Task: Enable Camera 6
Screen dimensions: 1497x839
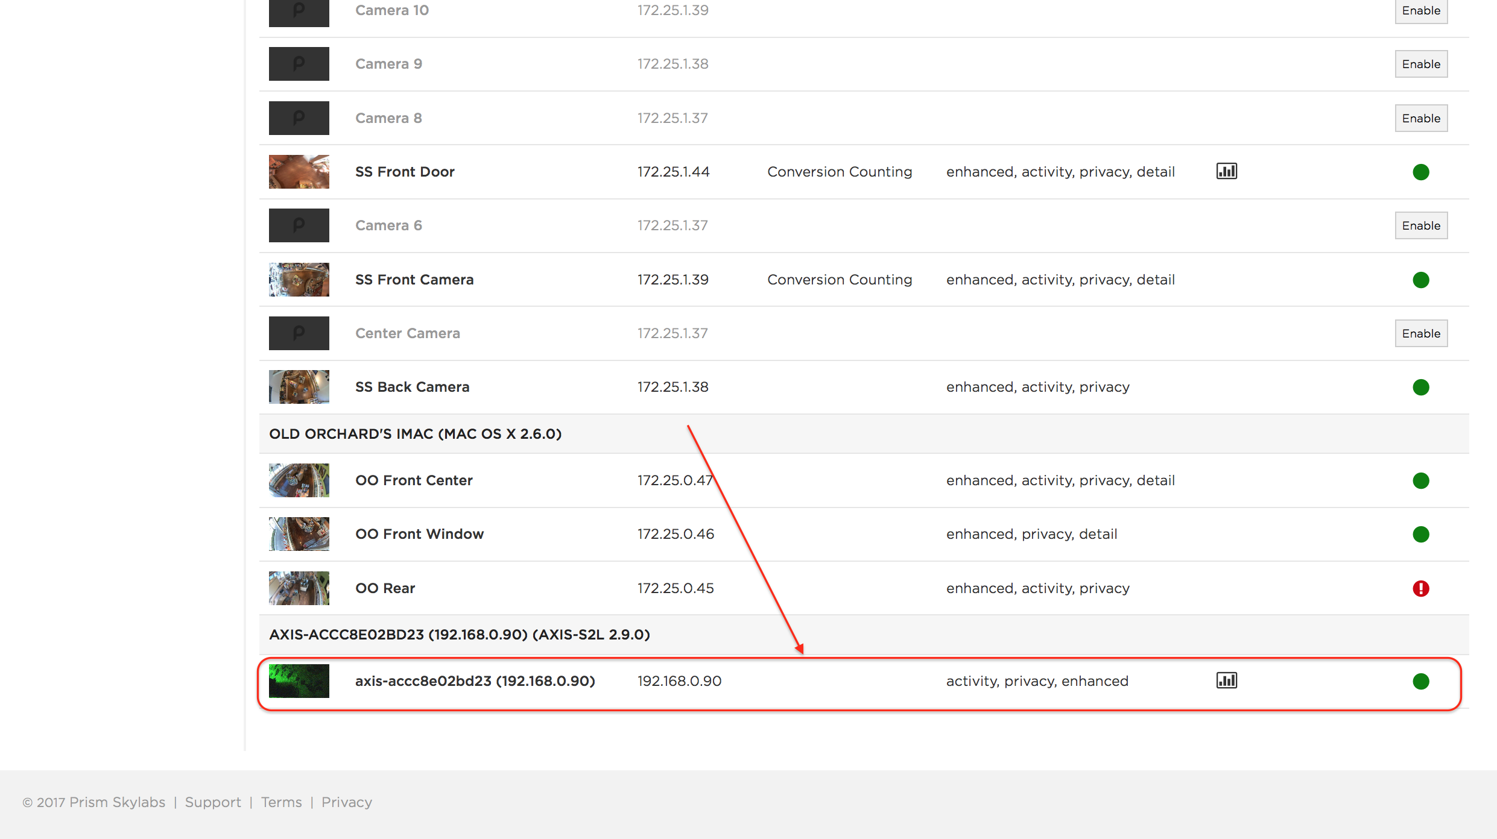Action: tap(1421, 225)
